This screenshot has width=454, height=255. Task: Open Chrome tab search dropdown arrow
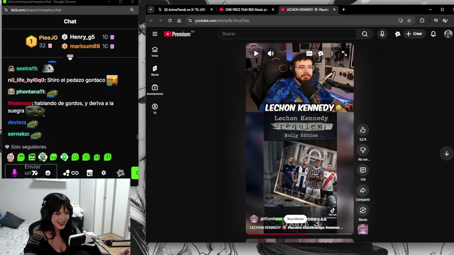click(x=151, y=10)
